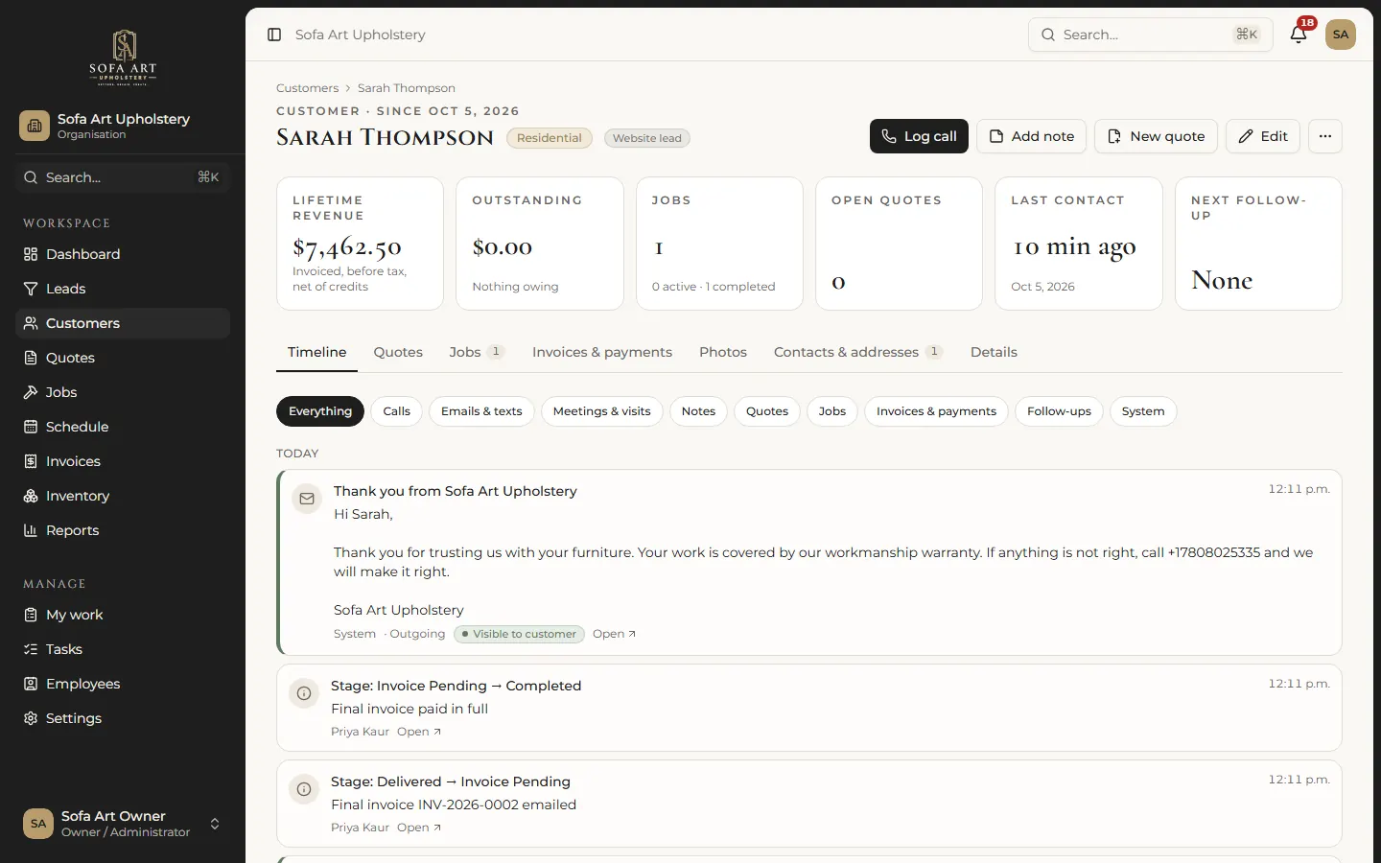Click the Reports chart icon

coord(31,530)
